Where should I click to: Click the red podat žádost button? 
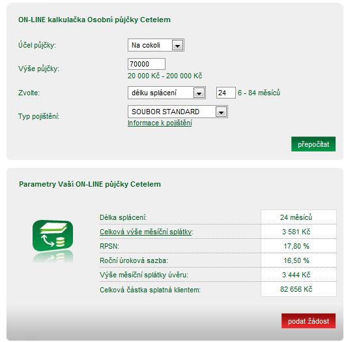(x=308, y=320)
